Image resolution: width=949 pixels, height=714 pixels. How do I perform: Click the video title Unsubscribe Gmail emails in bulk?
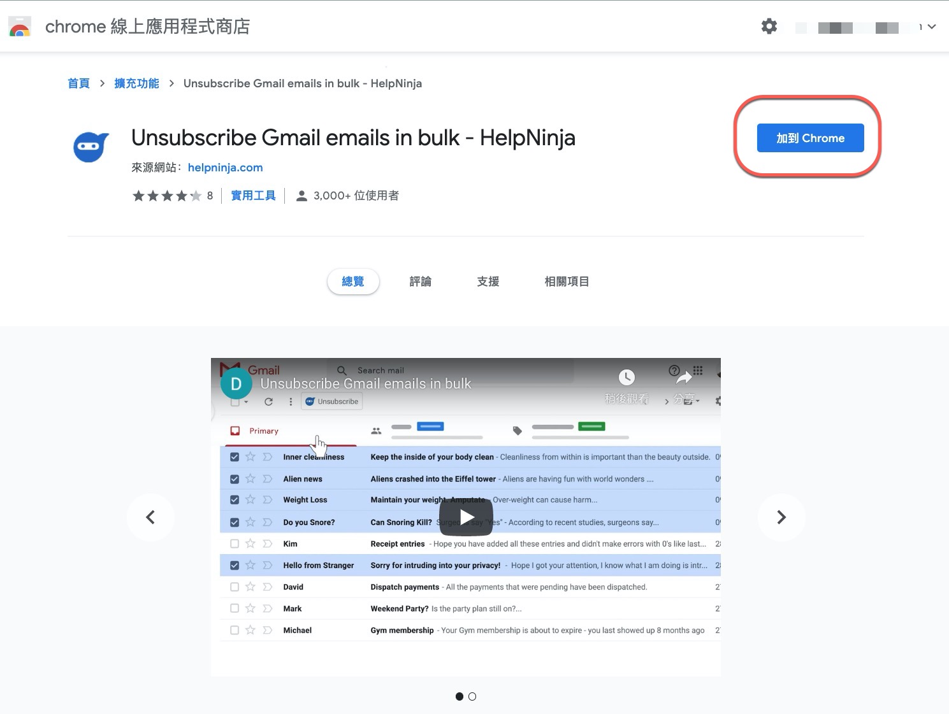click(x=366, y=384)
